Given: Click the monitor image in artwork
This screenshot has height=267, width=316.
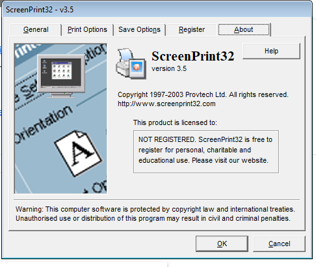Looking at the screenshot, I should [x=61, y=76].
